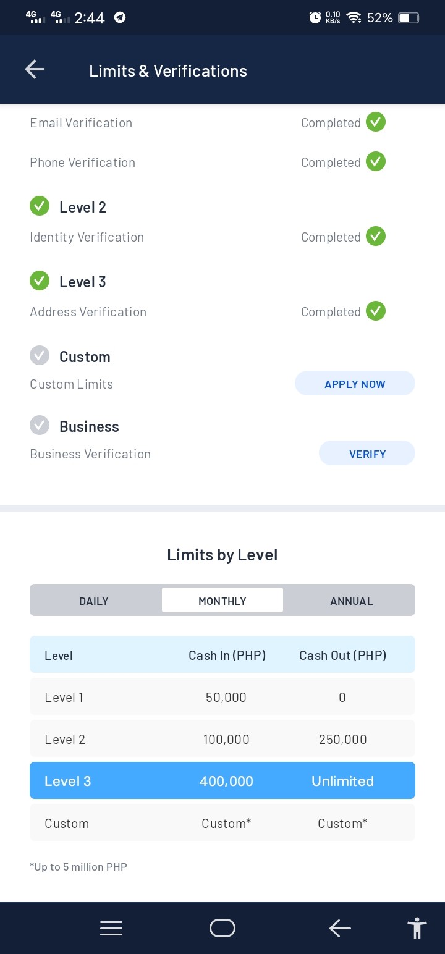This screenshot has width=445, height=954.
Task: Tap the green check next to Level 3
Action: [x=40, y=281]
